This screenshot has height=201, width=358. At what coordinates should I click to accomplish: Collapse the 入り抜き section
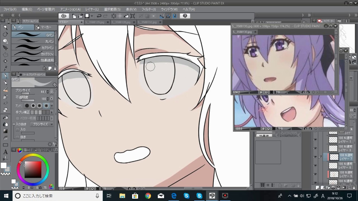14,124
